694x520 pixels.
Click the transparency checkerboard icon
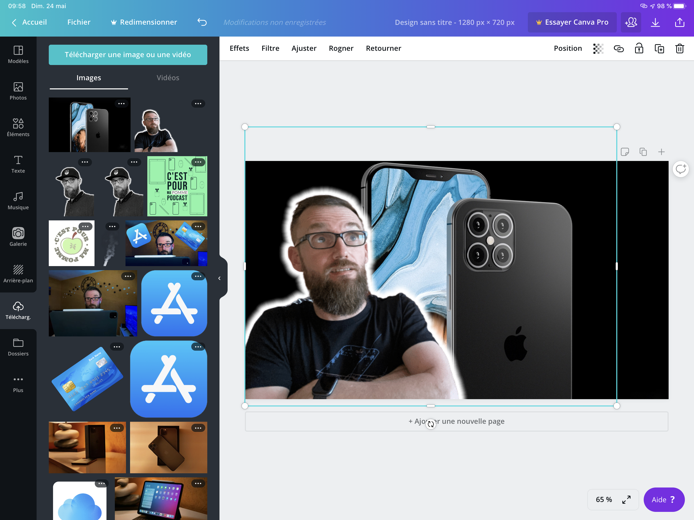pos(598,48)
